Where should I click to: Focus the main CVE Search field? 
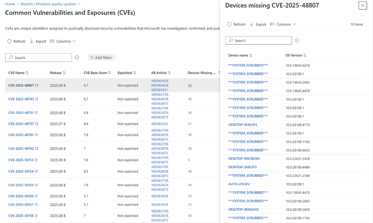tap(38, 58)
